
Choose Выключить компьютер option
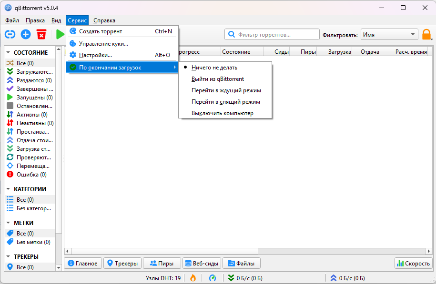pyautogui.click(x=225, y=113)
